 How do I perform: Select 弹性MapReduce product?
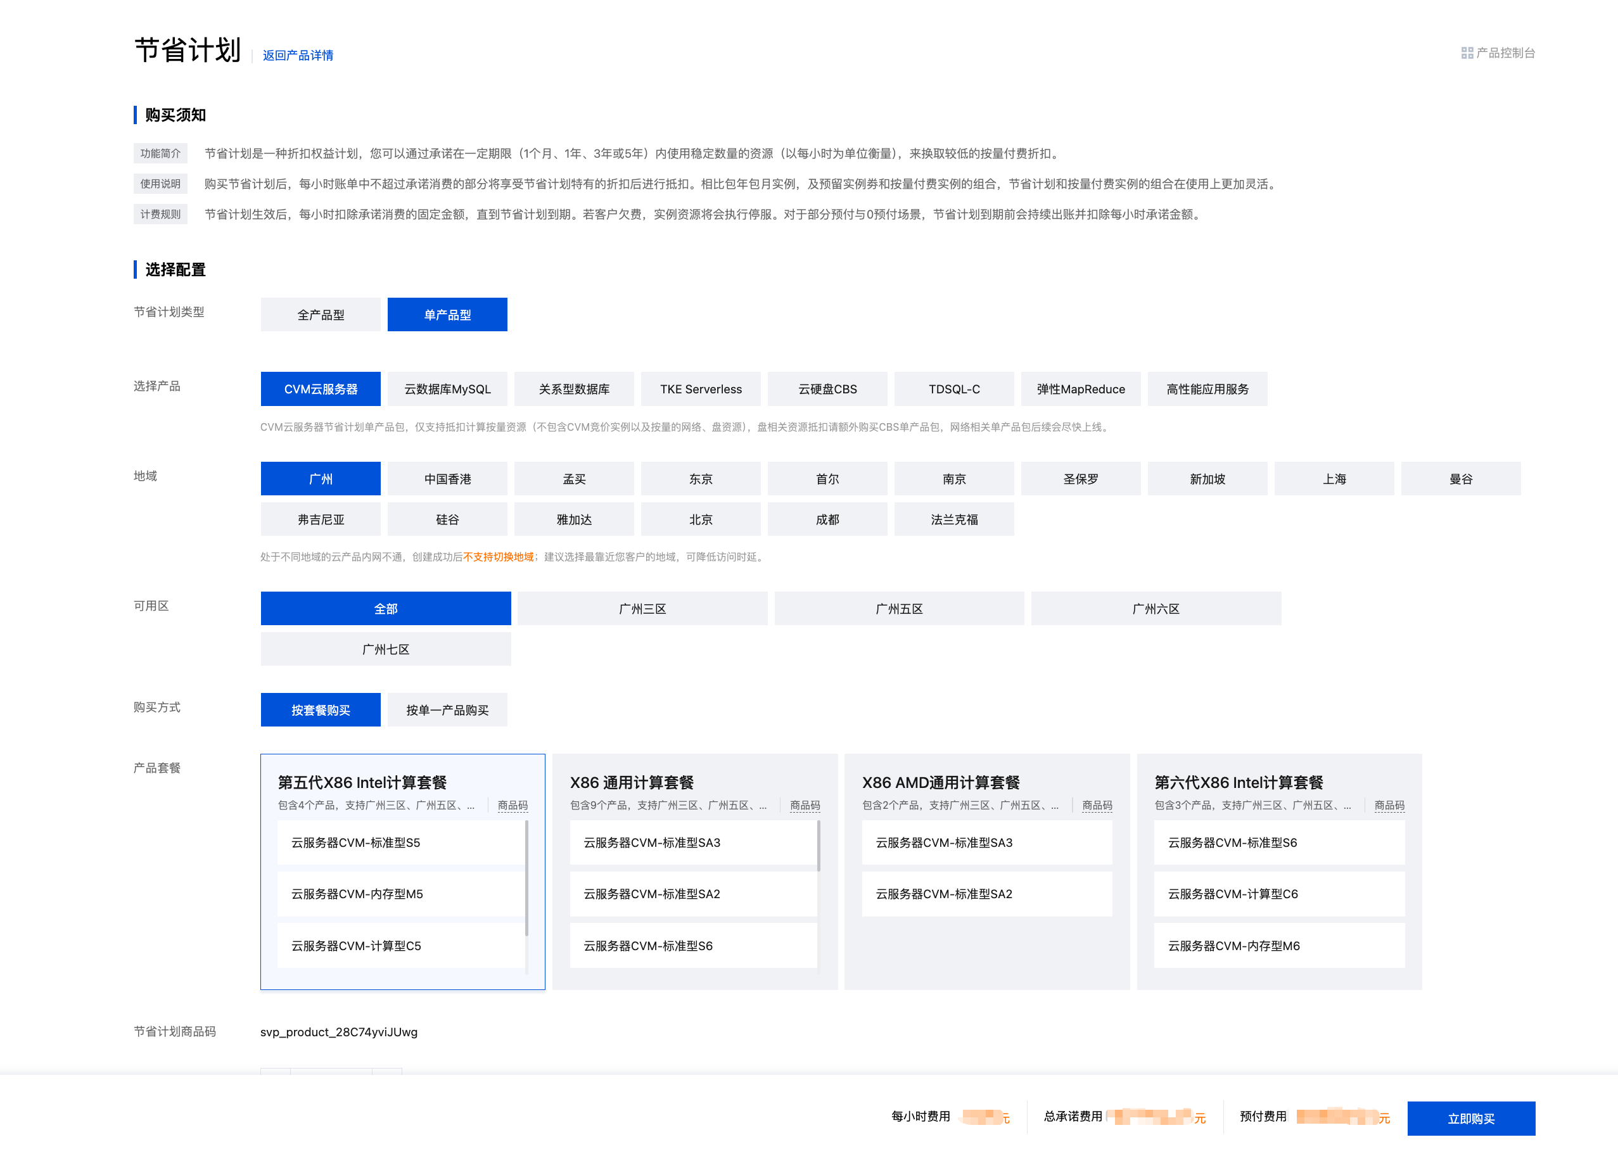1080,389
